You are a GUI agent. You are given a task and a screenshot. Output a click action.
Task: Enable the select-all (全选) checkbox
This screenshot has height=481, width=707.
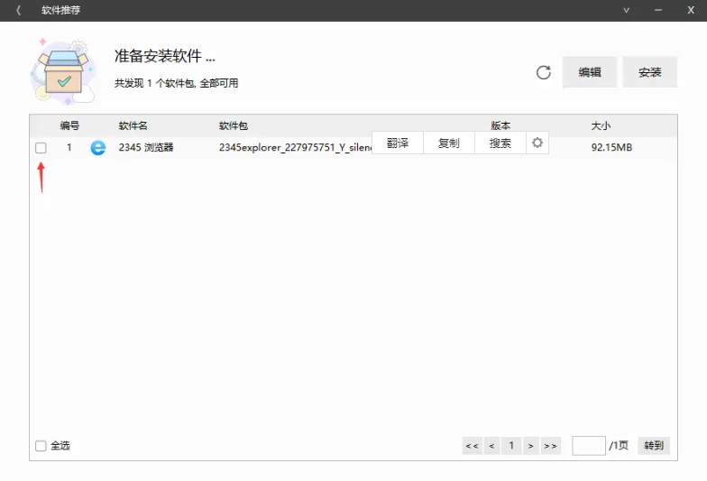[x=41, y=446]
